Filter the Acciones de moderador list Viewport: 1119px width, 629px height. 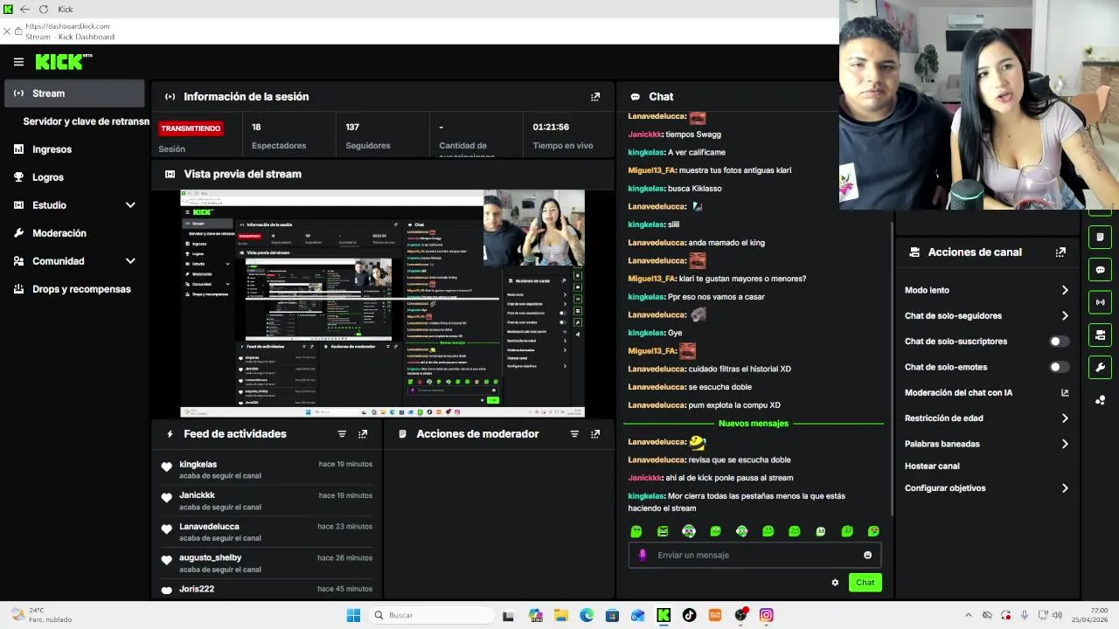[x=574, y=434]
